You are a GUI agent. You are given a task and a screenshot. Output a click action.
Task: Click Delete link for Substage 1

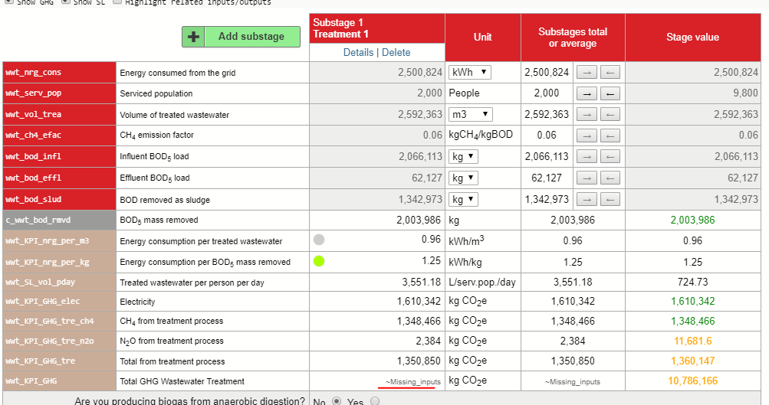point(396,52)
